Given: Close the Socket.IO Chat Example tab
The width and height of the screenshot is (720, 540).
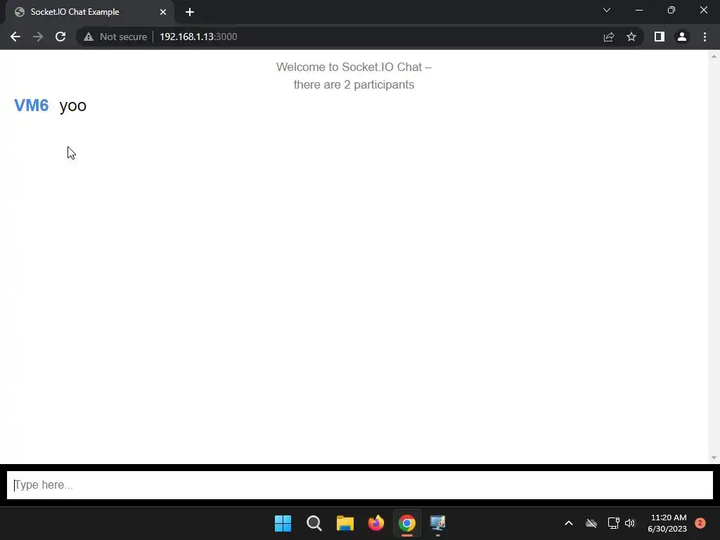Looking at the screenshot, I should point(163,12).
